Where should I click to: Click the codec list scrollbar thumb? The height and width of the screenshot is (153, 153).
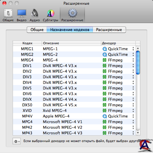click(x=138, y=63)
